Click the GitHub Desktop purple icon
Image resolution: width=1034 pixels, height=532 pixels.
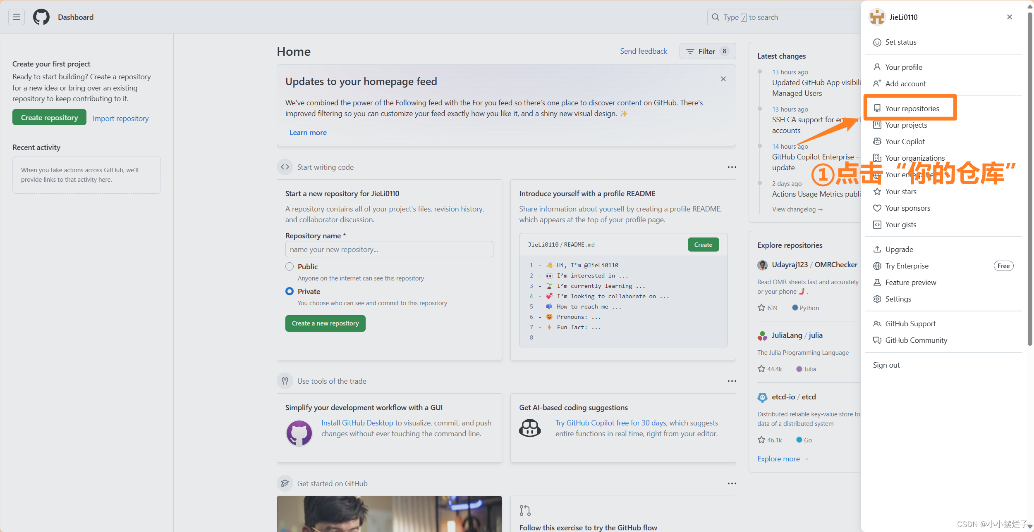coord(299,433)
